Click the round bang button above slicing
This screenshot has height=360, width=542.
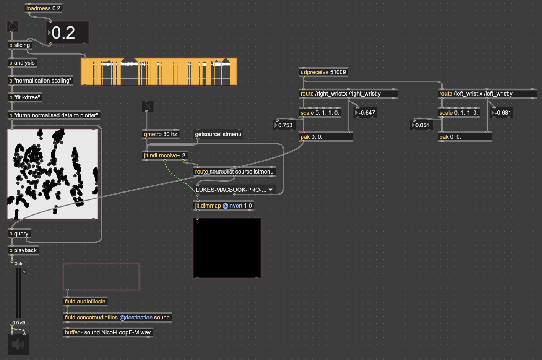(x=13, y=27)
